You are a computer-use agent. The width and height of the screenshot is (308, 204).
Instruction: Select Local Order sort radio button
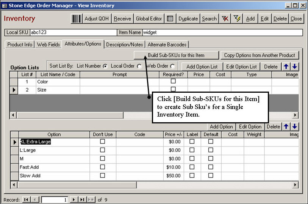tap(139, 66)
